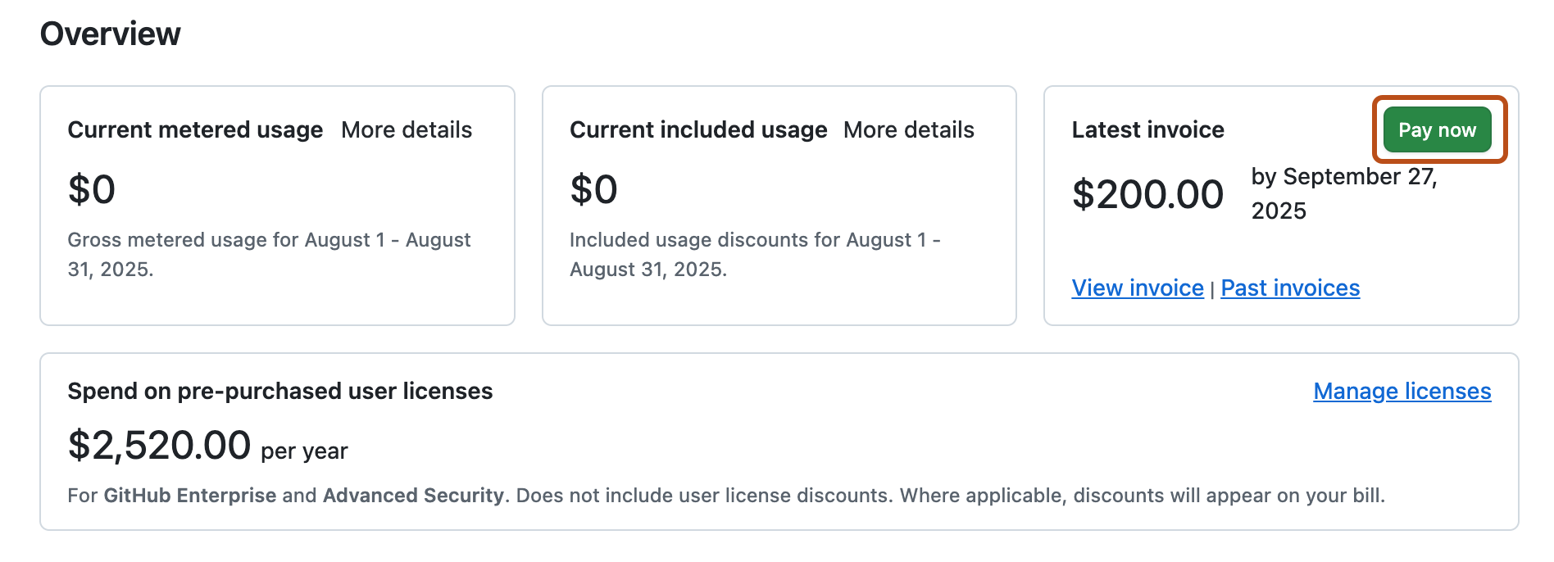
Task: Click More details for Current included usage
Action: pos(908,129)
